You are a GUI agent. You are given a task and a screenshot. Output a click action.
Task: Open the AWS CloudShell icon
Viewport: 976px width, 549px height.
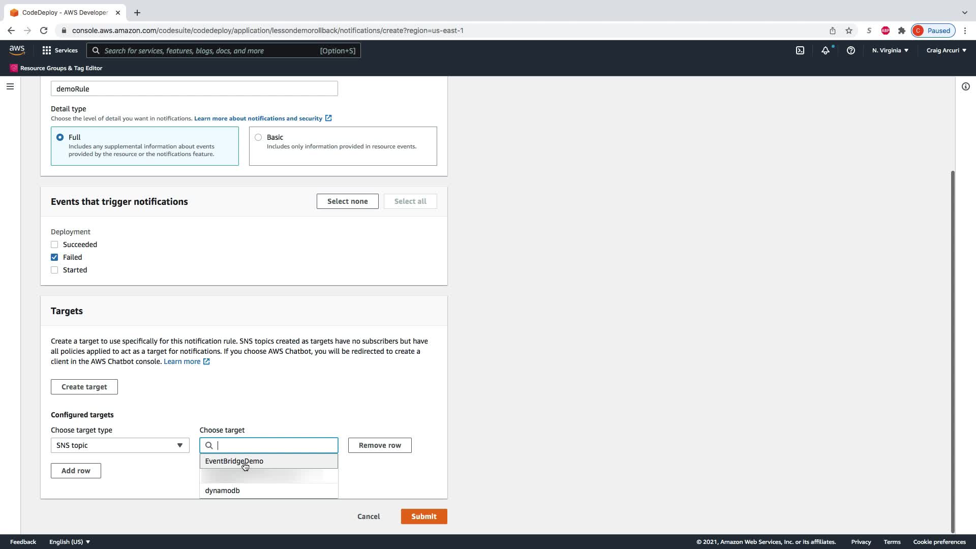point(800,50)
